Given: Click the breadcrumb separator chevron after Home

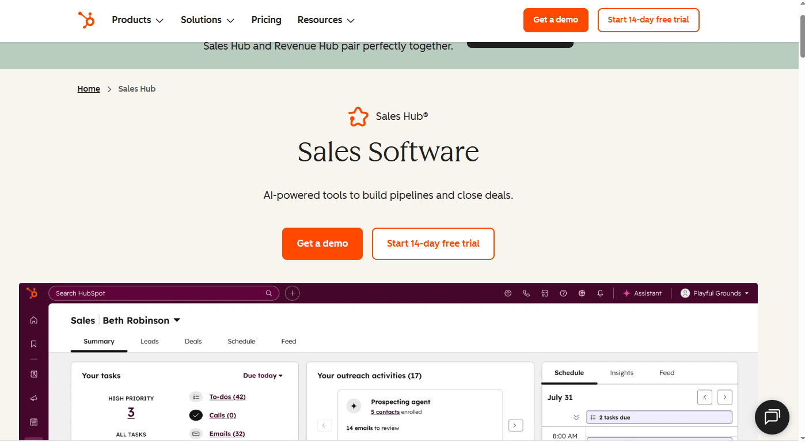Looking at the screenshot, I should pos(109,89).
